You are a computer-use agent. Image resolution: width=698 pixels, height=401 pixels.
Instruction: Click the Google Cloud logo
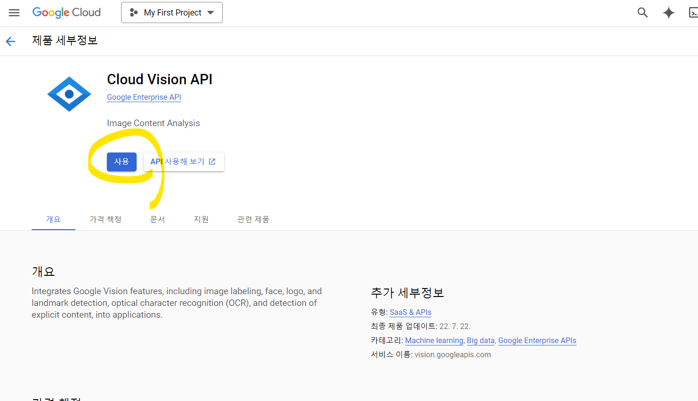66,13
